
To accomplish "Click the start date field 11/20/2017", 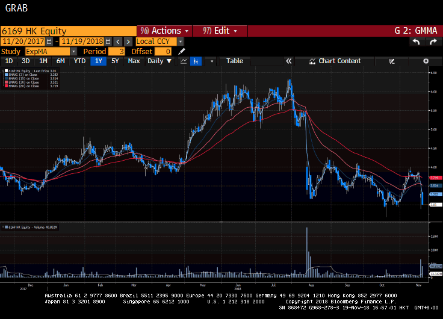I will pyautogui.click(x=23, y=42).
